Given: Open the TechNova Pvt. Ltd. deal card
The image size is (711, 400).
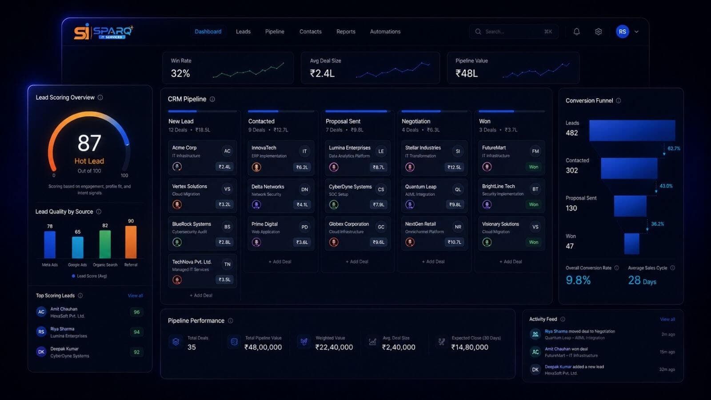Looking at the screenshot, I should pyautogui.click(x=202, y=271).
